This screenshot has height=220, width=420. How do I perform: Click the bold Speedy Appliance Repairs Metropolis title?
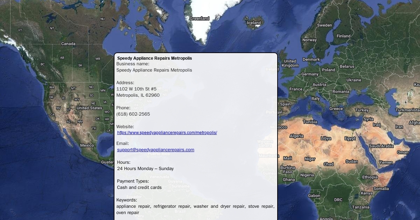coord(154,58)
